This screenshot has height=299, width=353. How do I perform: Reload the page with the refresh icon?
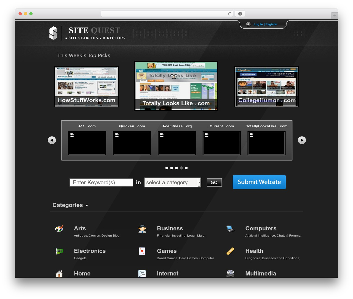(230, 14)
